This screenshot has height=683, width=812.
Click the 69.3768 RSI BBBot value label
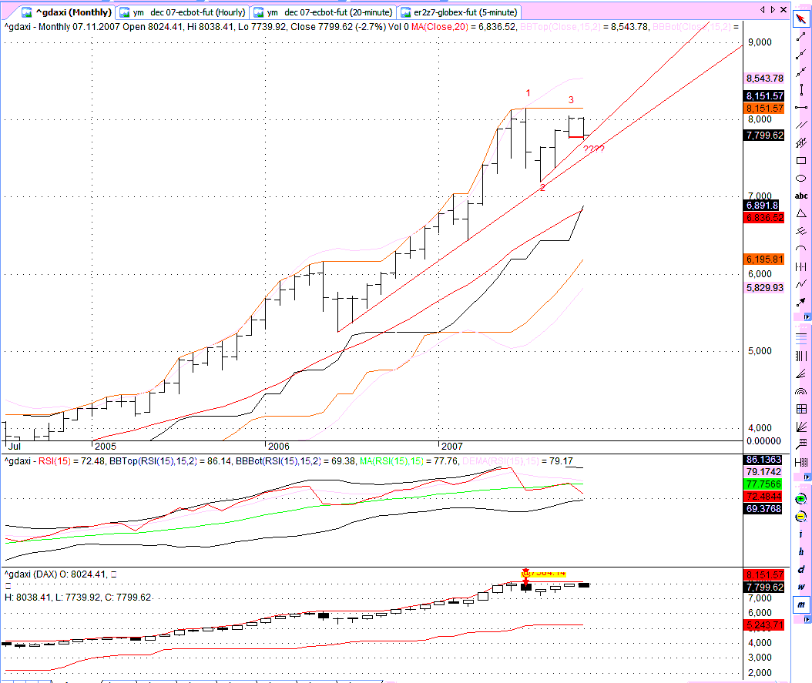(x=763, y=509)
